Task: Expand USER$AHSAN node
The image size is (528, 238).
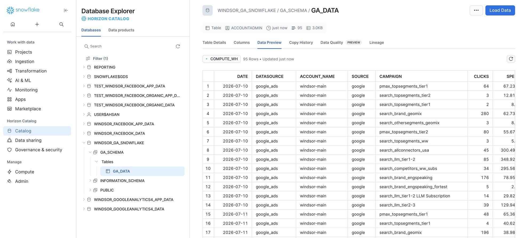Action: (x=84, y=114)
